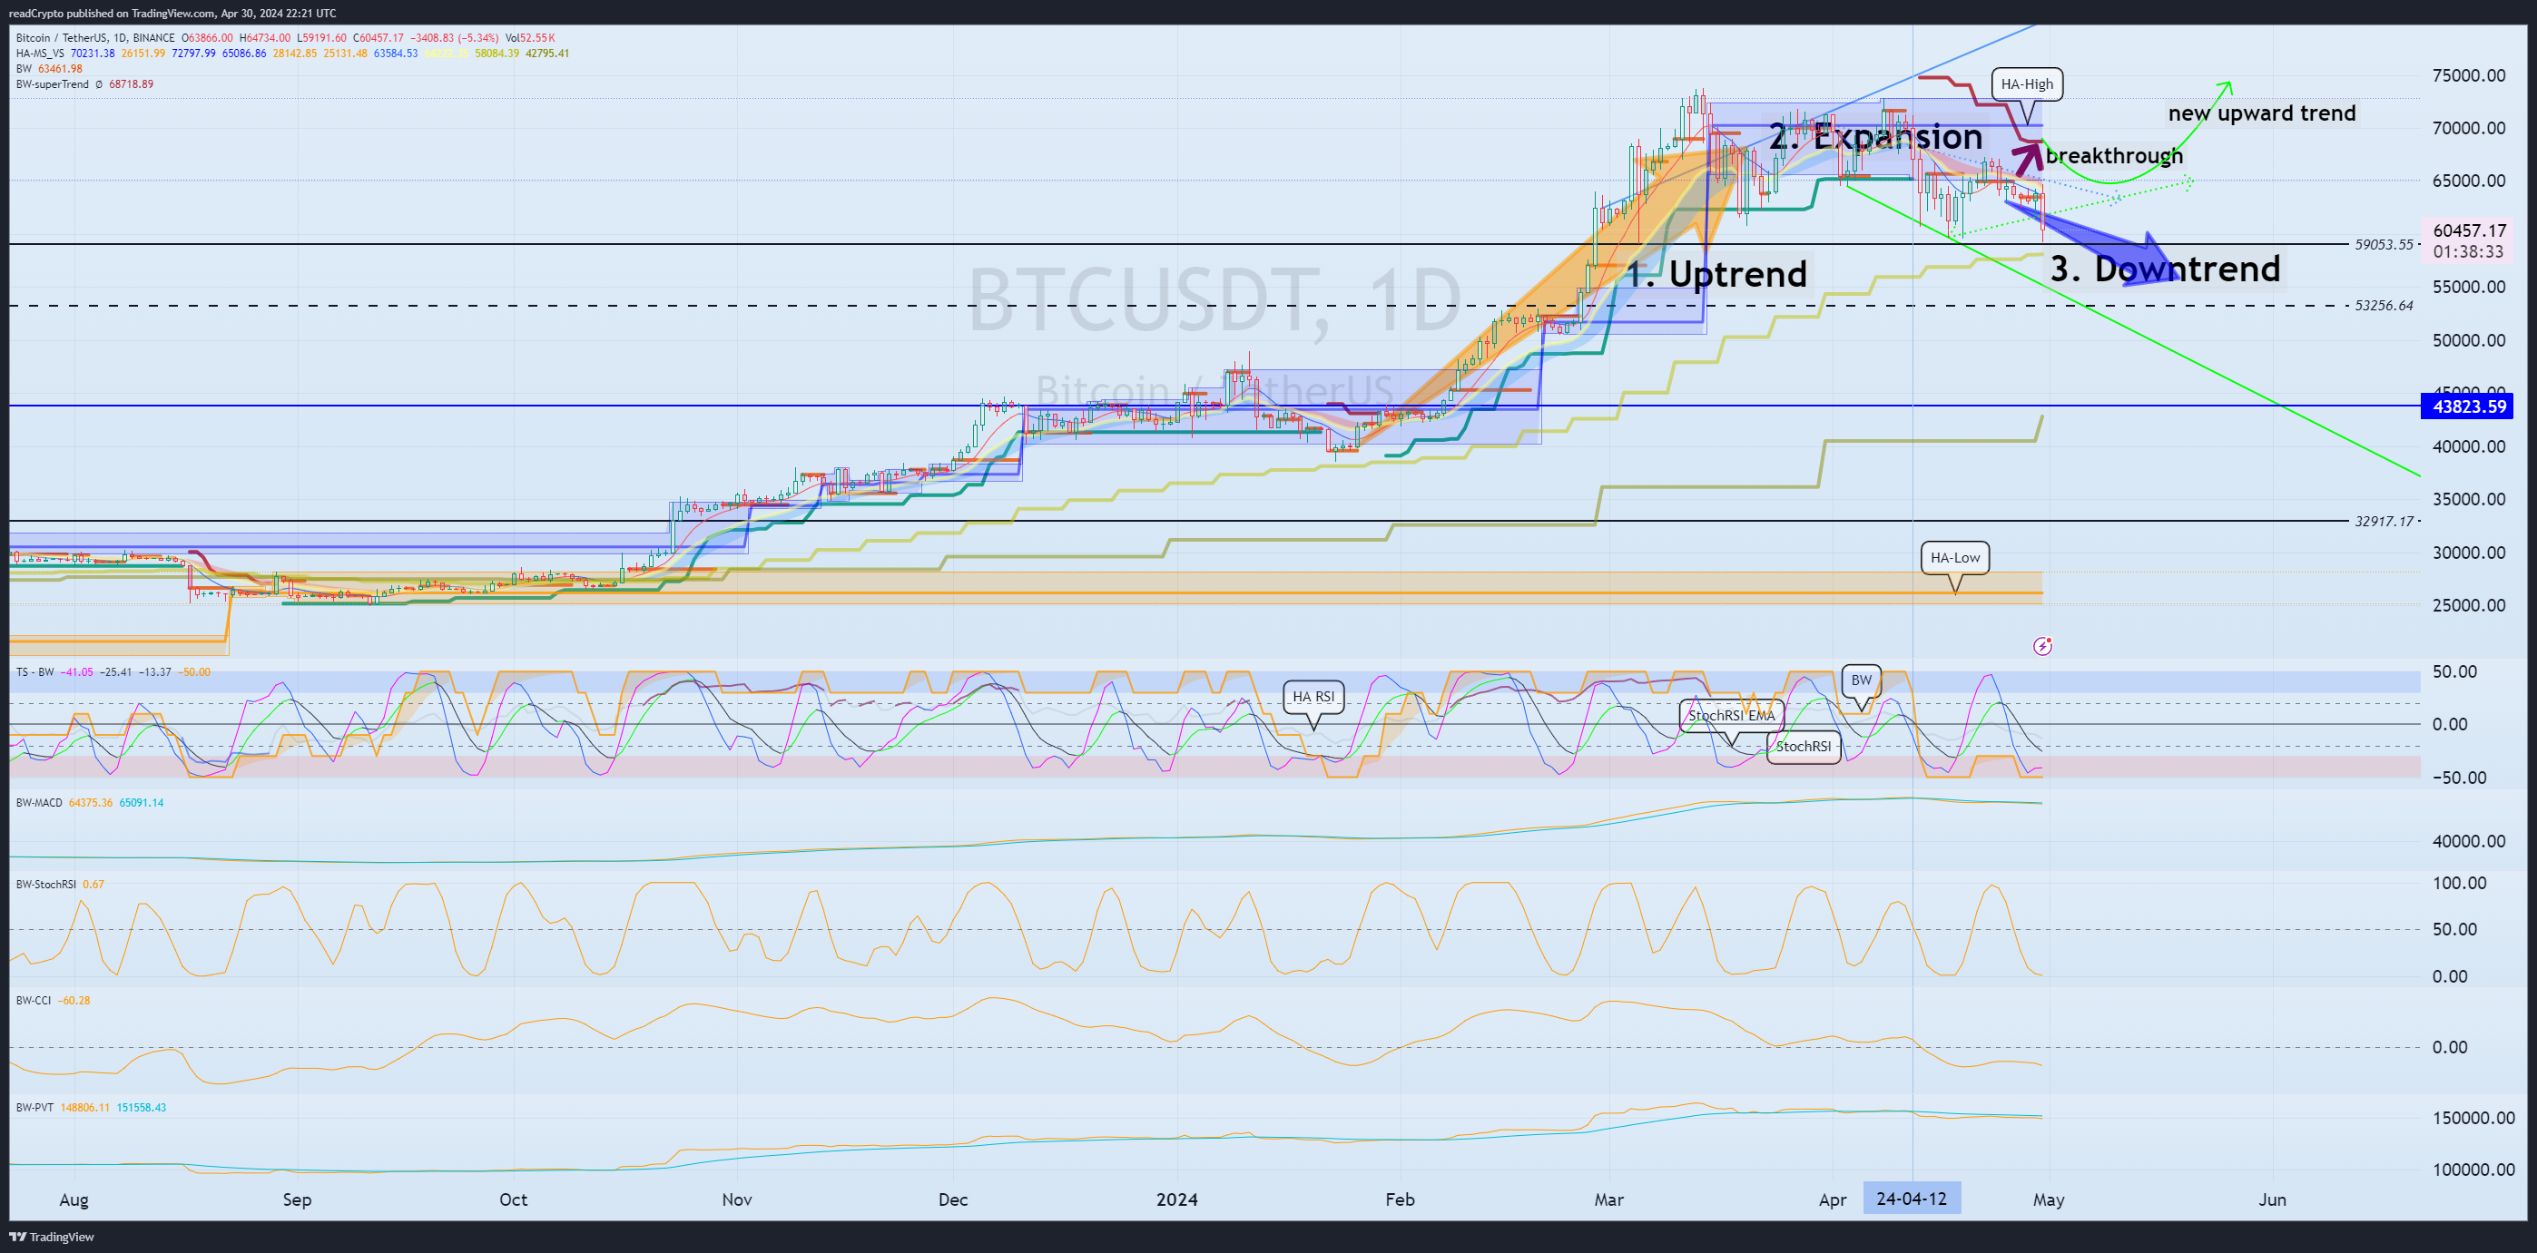2537x1253 pixels.
Task: Click the '3. Downtrend' annotation text
Action: 2165,269
